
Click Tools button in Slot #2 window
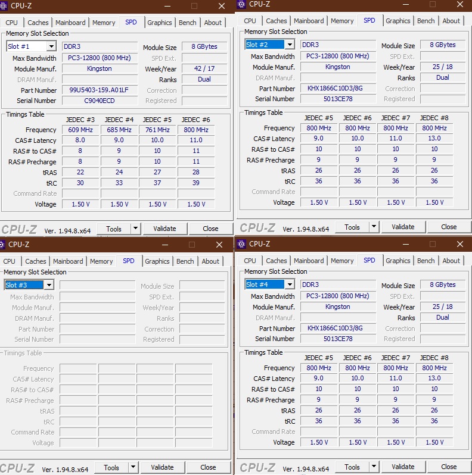pos(352,227)
